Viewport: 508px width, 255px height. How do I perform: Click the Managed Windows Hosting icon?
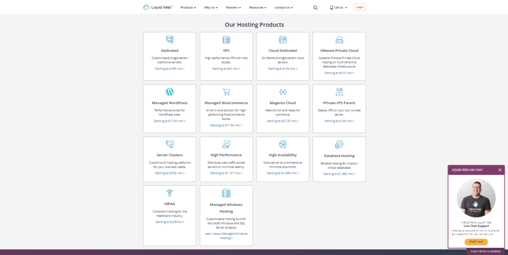[x=226, y=193]
